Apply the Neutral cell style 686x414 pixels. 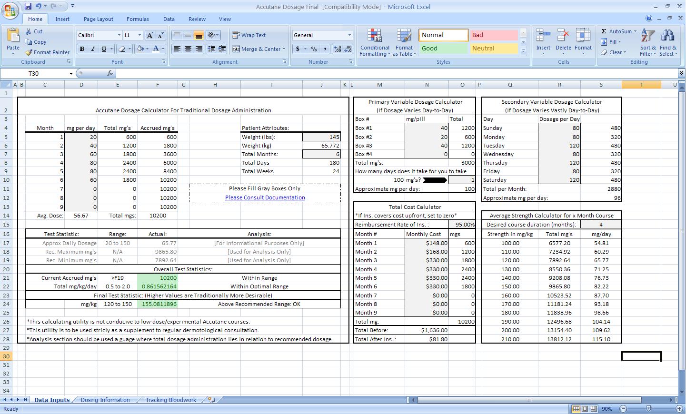point(494,49)
